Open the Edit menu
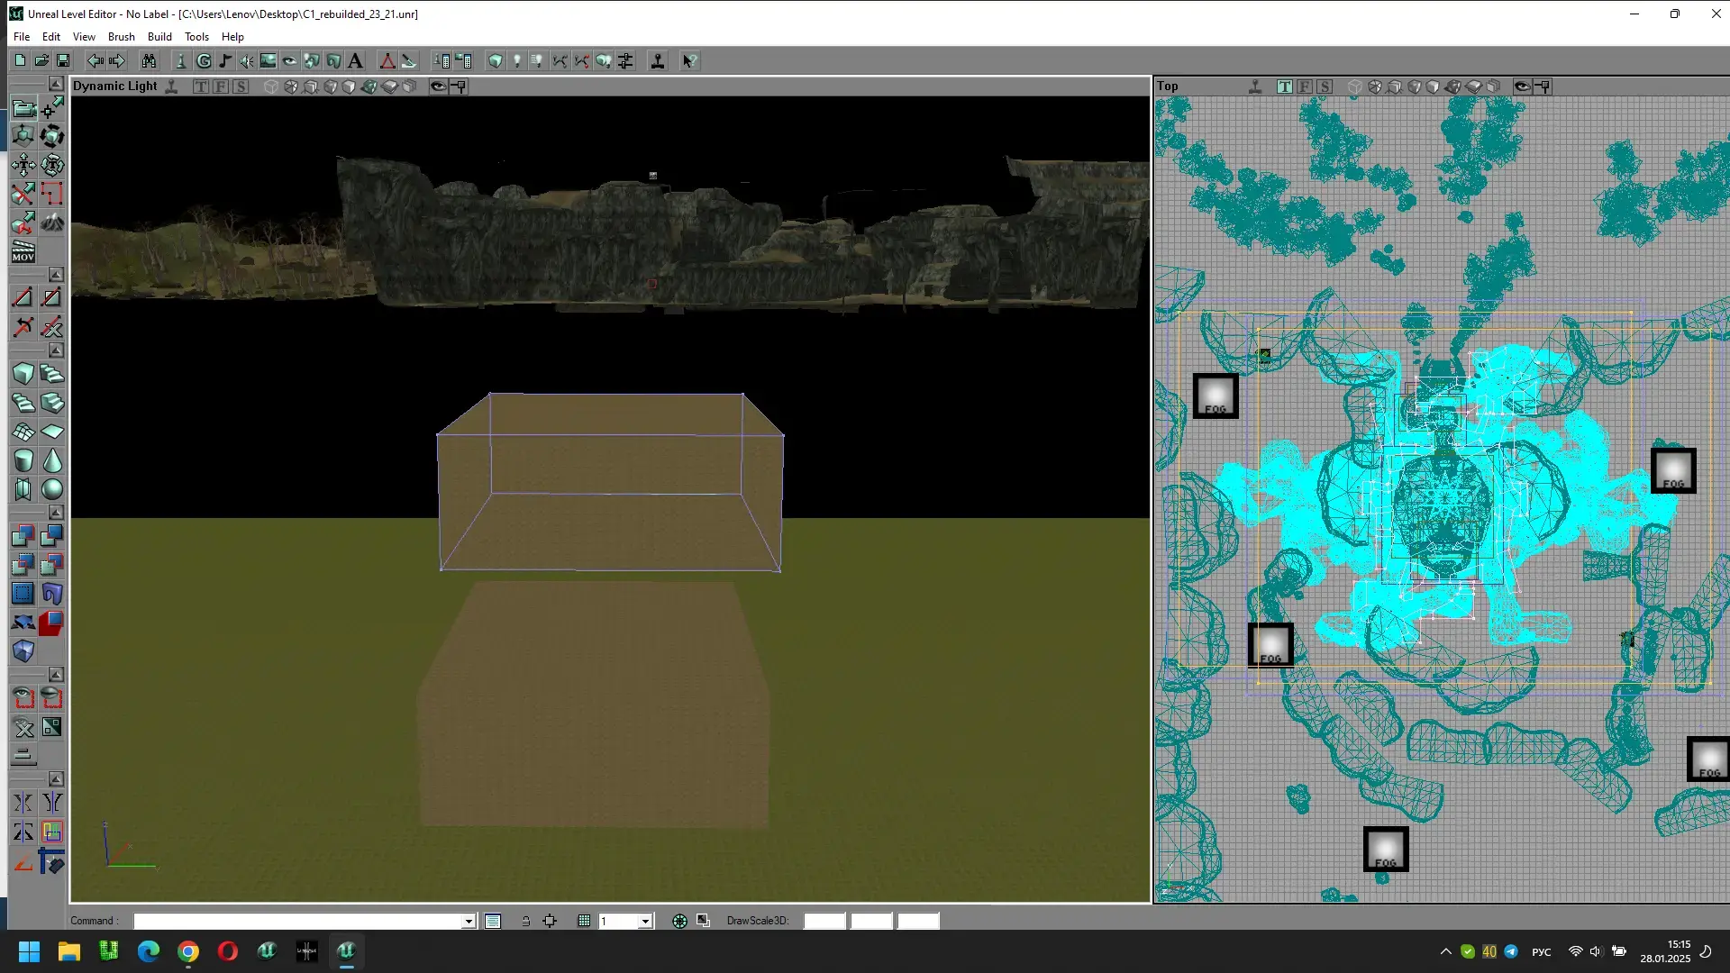1730x973 pixels. pos(51,37)
